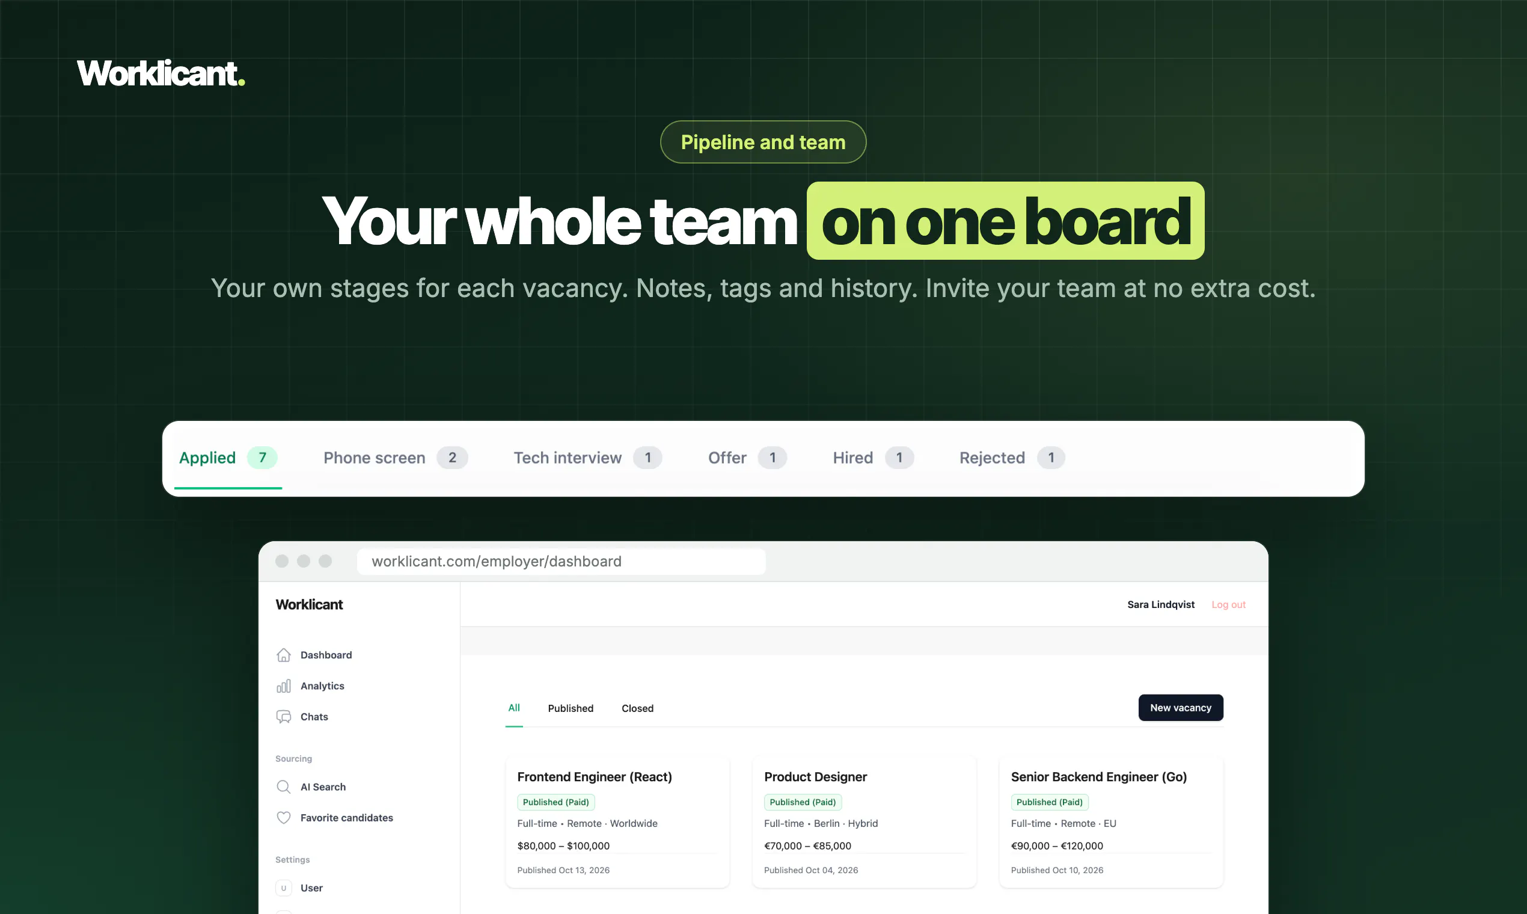Select the Applied stage tab
This screenshot has width=1527, height=914.
point(228,458)
